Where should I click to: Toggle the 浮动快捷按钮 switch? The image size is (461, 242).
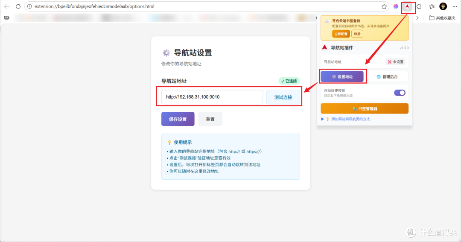[x=400, y=93]
